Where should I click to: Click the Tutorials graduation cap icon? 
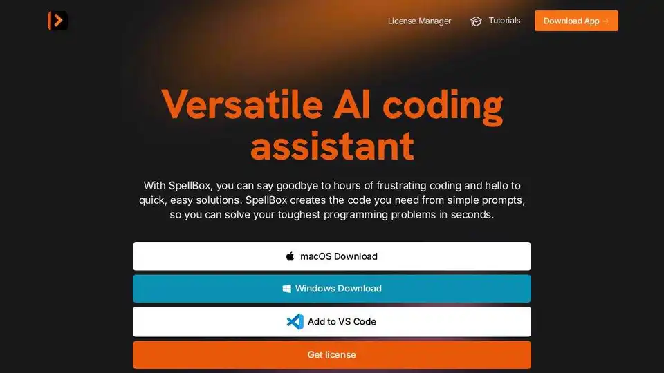[x=476, y=21]
